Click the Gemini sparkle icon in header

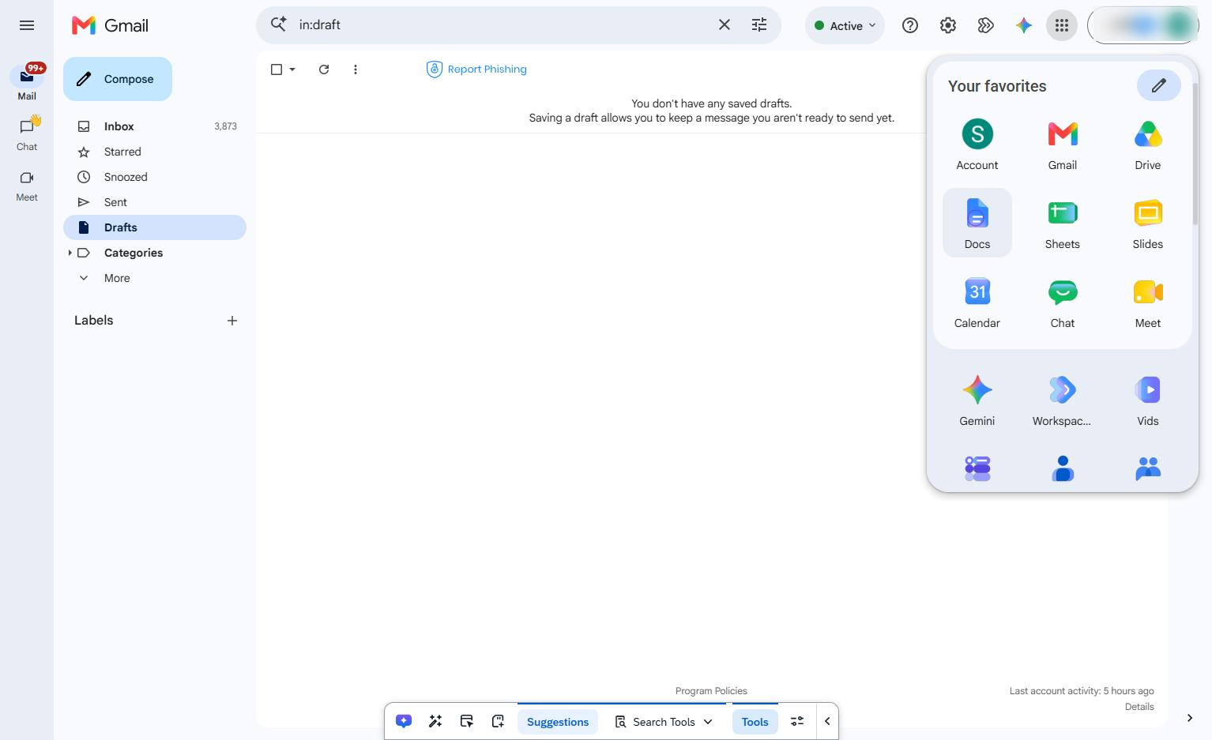(x=1024, y=25)
